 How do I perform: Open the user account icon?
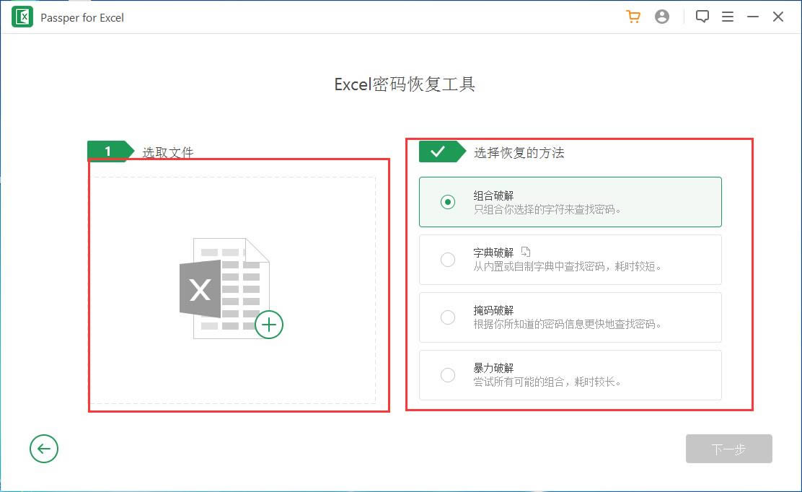point(662,17)
